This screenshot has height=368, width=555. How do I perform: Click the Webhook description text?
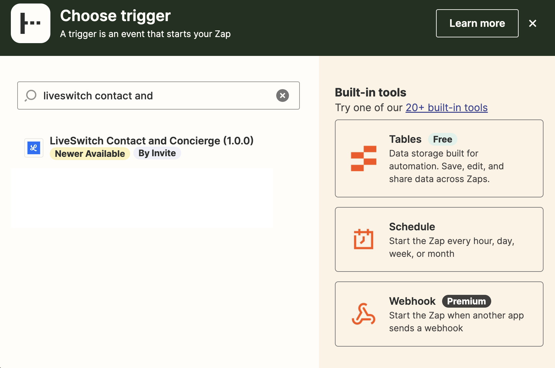click(456, 322)
